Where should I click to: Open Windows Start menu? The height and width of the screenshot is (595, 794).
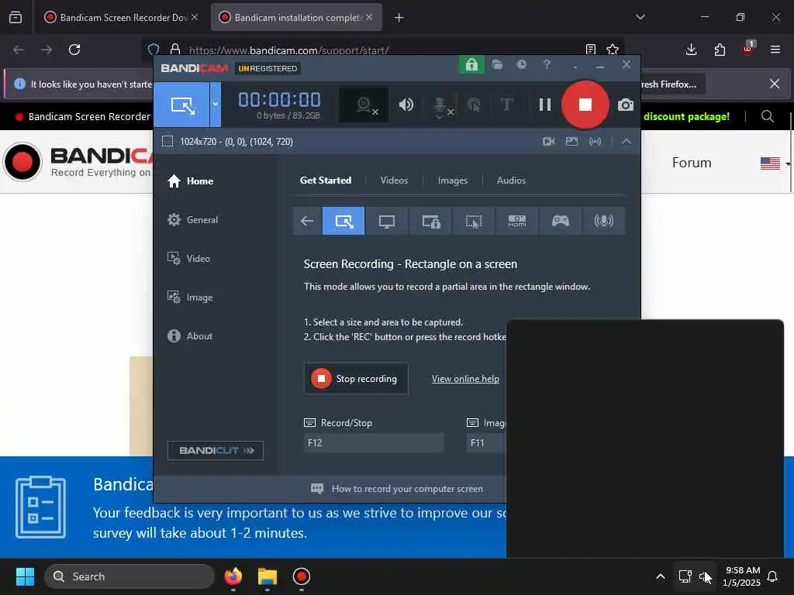25,576
